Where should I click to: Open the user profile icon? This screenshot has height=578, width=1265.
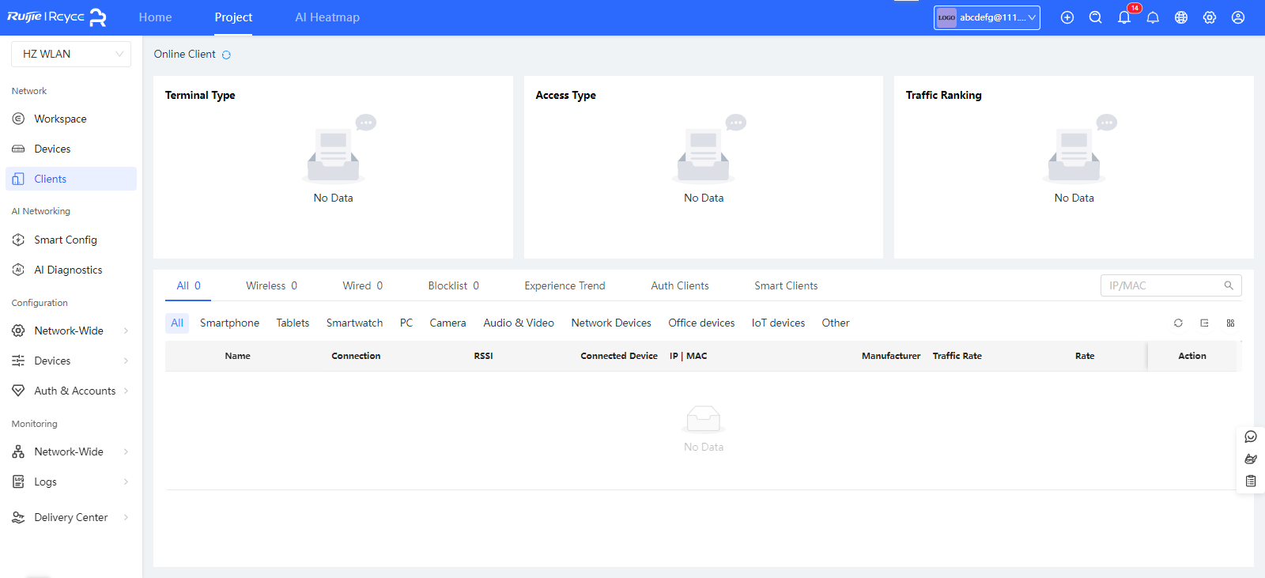[1238, 17]
